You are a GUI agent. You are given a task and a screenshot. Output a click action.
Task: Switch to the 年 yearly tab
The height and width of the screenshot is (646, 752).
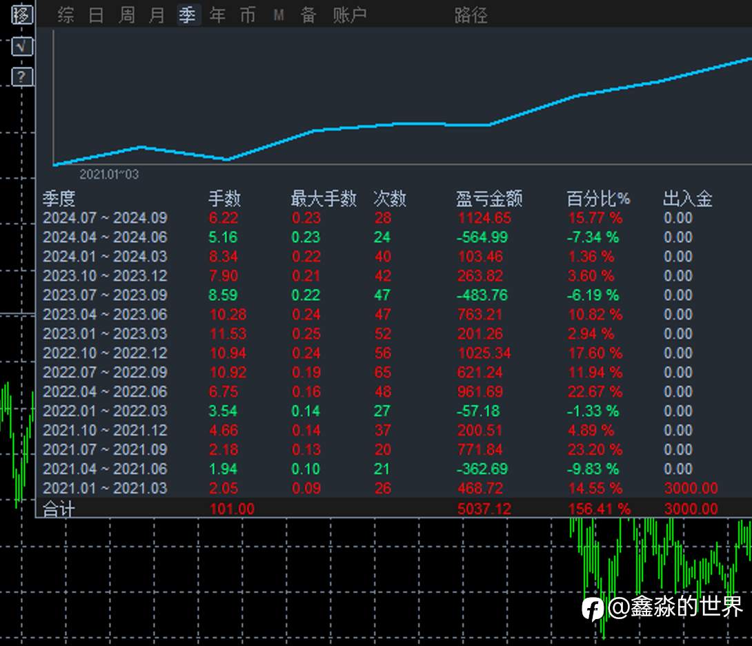pyautogui.click(x=217, y=15)
